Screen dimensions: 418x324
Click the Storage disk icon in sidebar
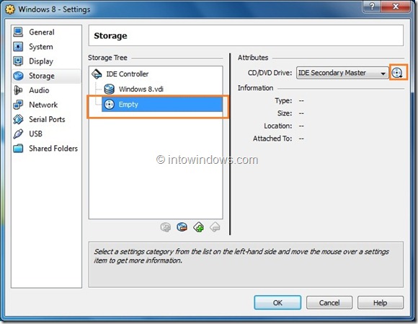pos(18,76)
